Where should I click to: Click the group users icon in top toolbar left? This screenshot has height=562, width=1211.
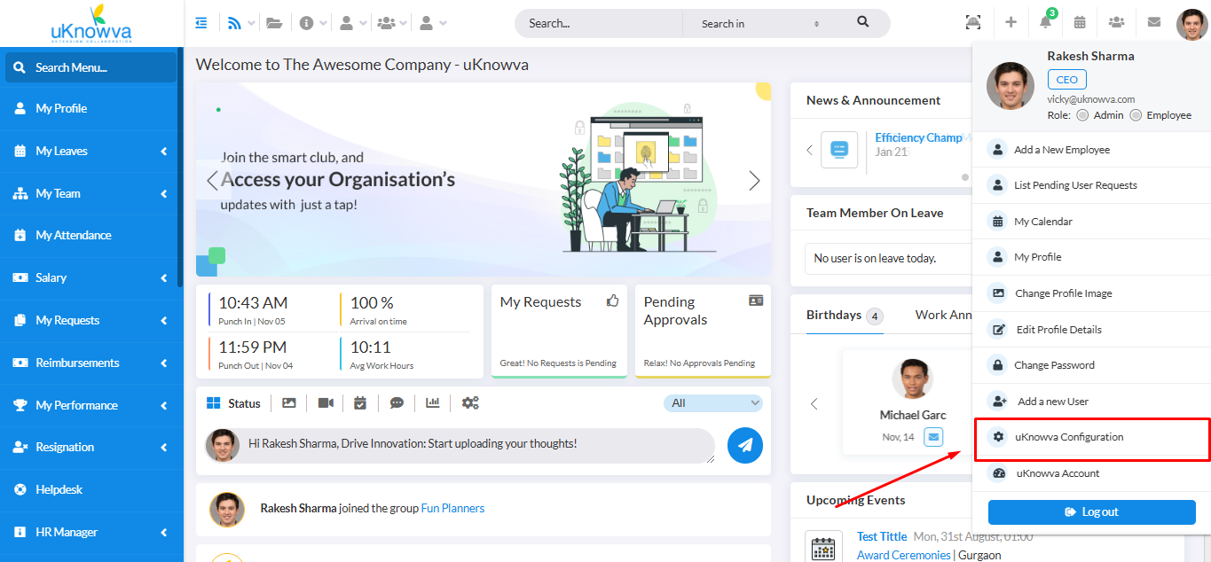386,23
